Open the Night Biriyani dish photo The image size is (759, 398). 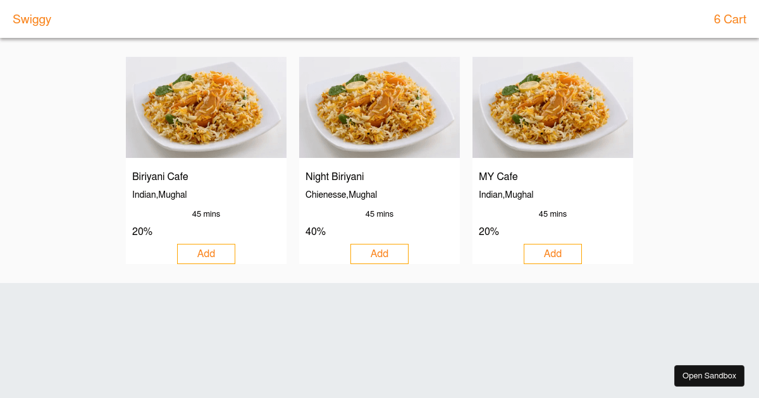pyautogui.click(x=379, y=107)
